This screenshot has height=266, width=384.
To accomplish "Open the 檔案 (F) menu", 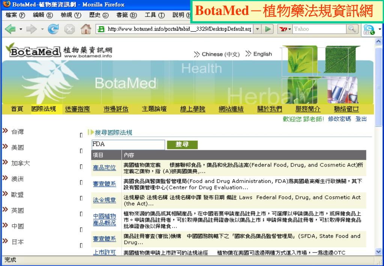I will [15, 15].
